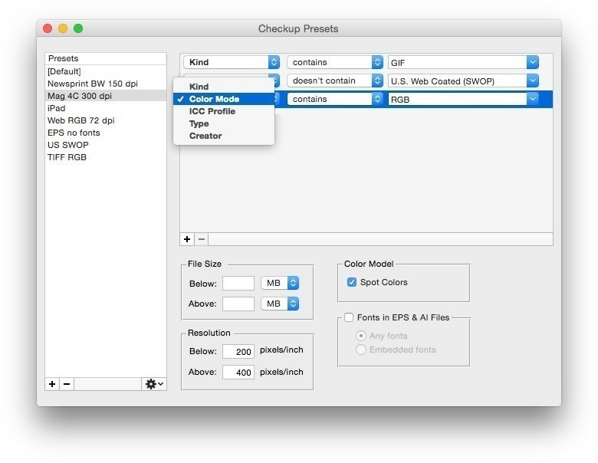Zoom the window with green button
The width and height of the screenshot is (598, 463).
78,28
